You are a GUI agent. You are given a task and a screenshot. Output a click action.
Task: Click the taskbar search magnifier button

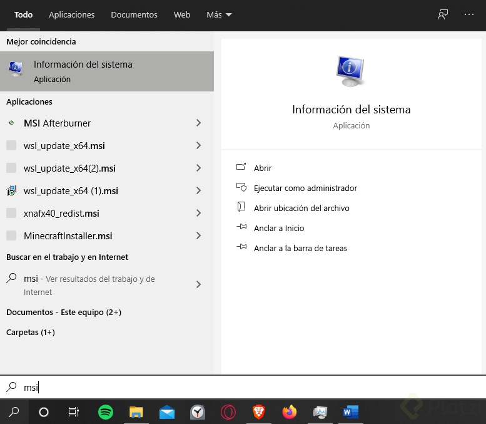click(14, 412)
